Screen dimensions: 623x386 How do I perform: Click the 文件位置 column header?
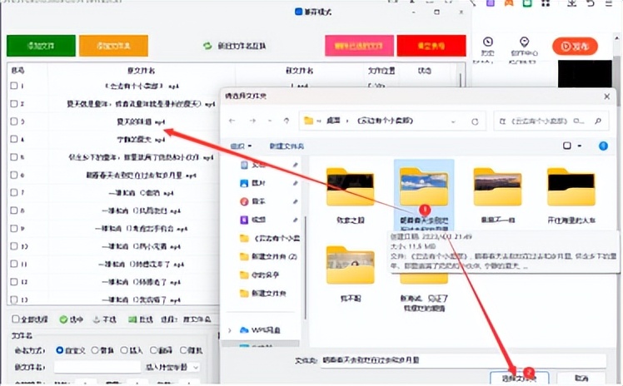click(x=381, y=71)
